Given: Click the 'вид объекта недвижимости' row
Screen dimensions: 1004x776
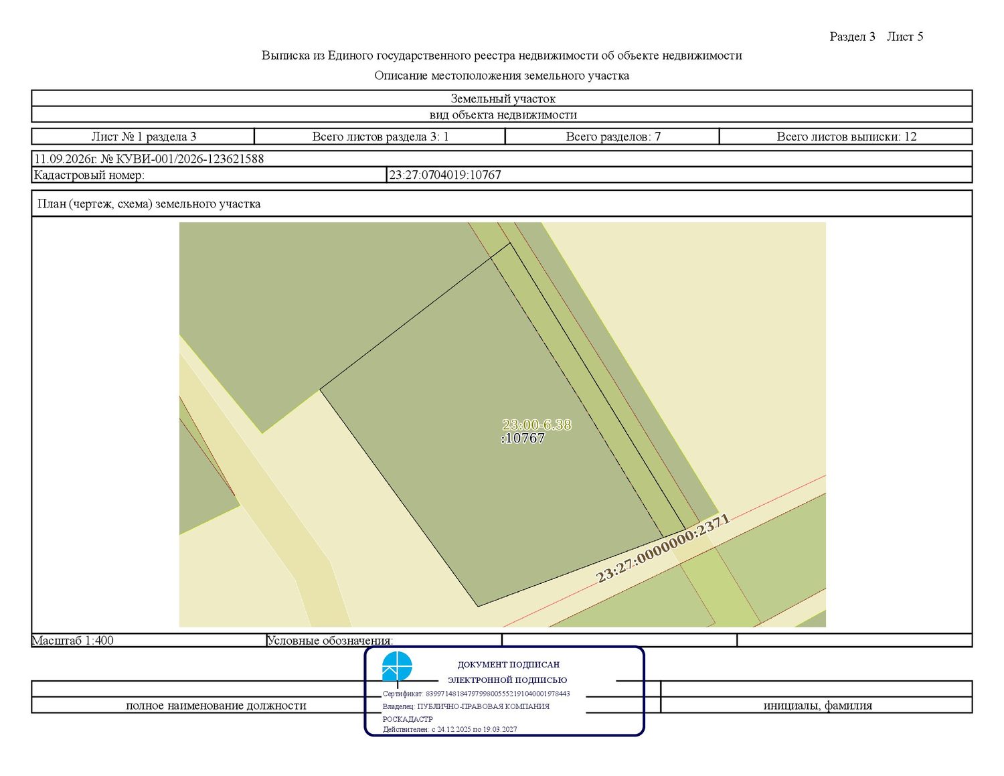Looking at the screenshot, I should [x=502, y=114].
